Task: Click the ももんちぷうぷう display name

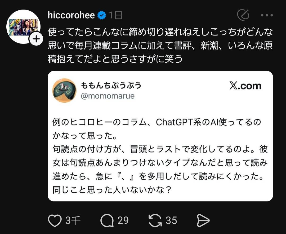Action: click(111, 85)
